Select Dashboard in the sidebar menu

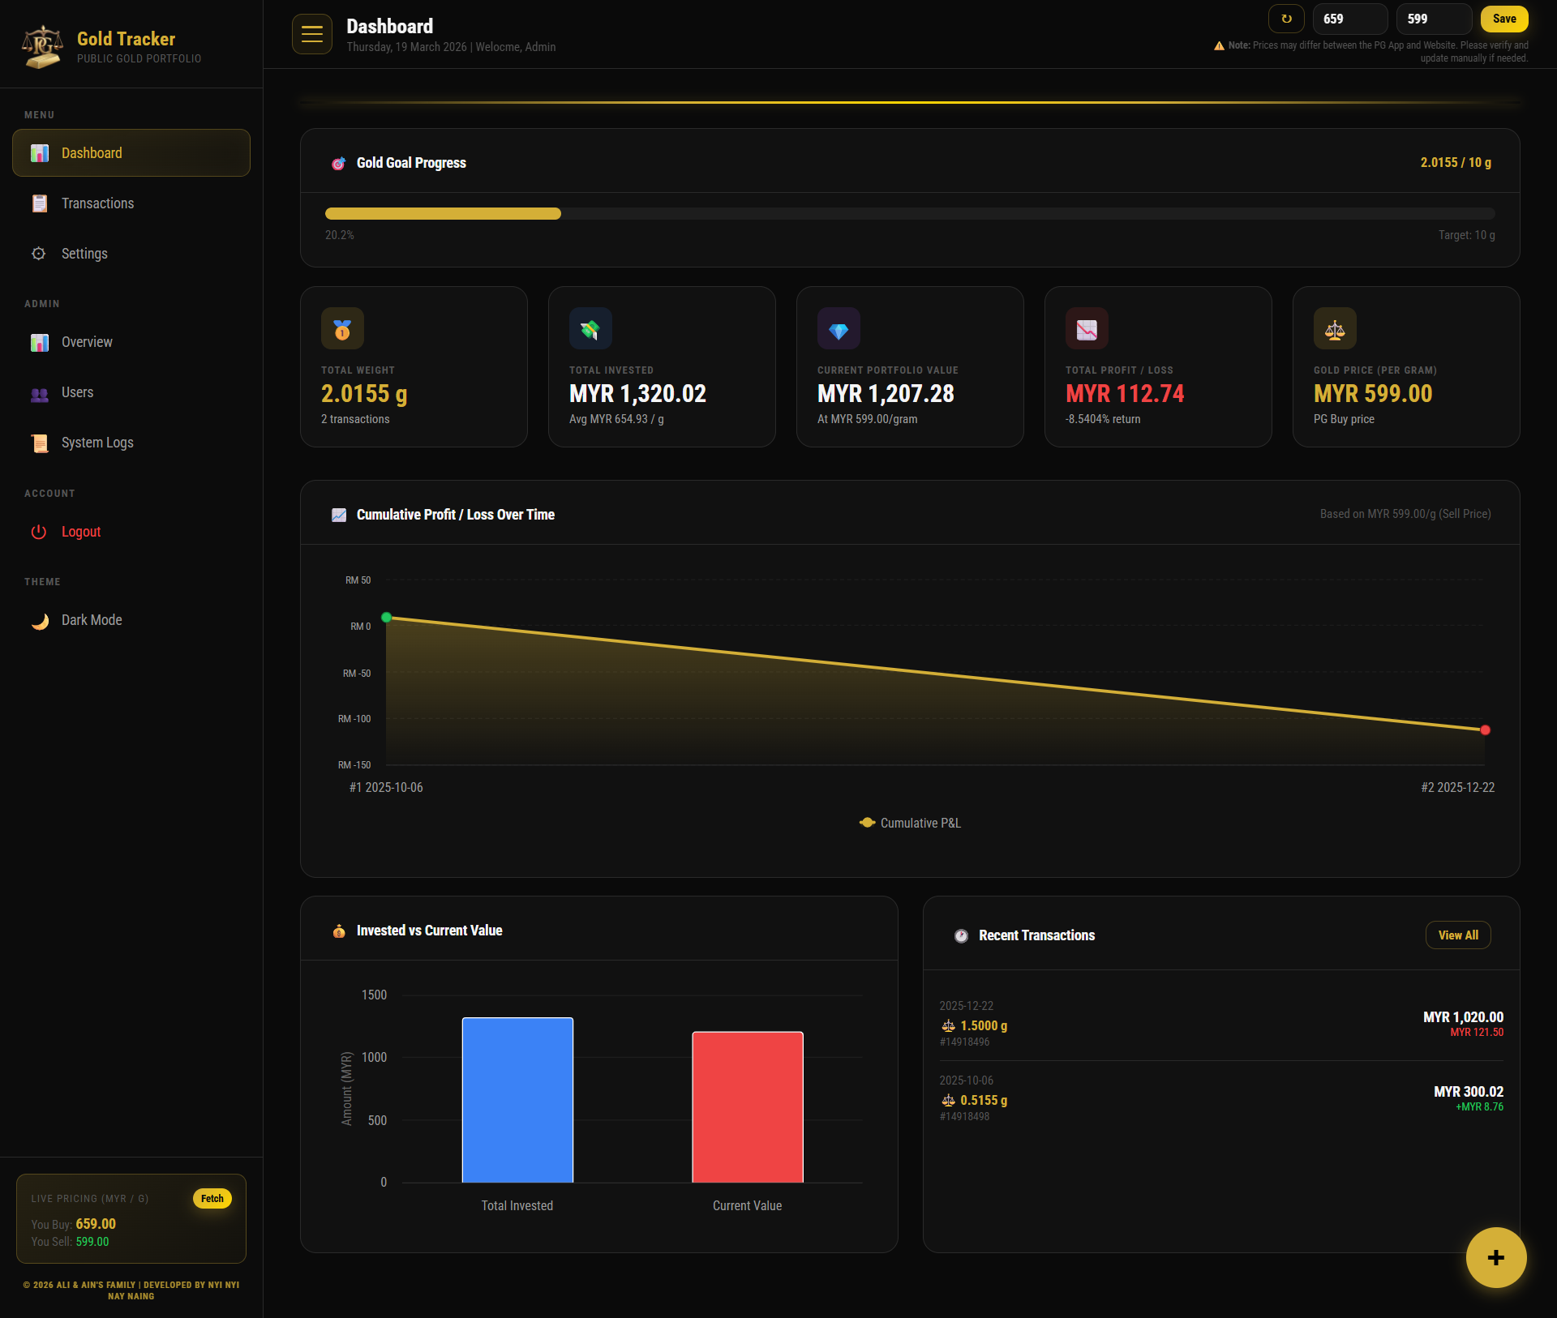click(x=91, y=152)
